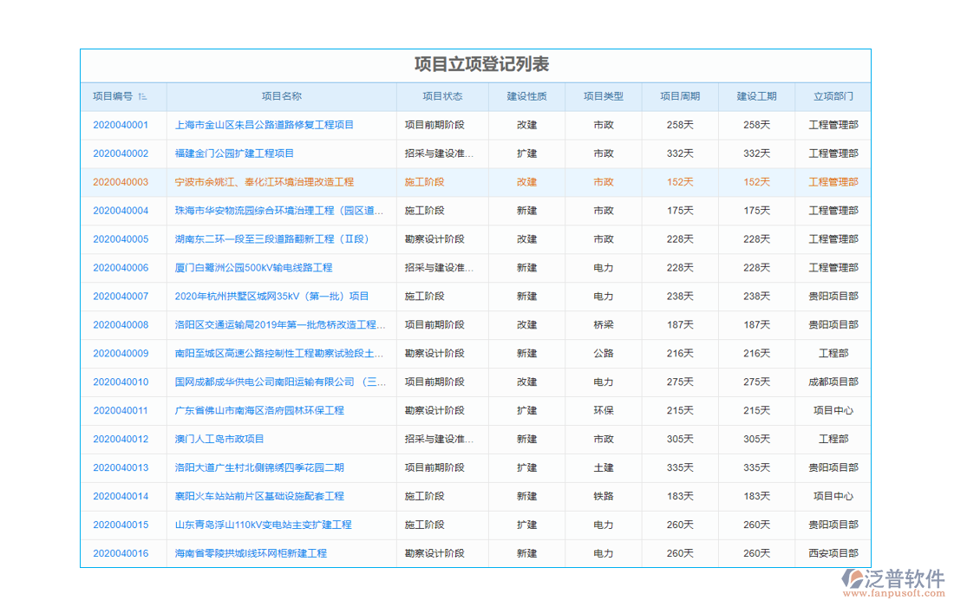Click the 项目周期 column header
Image resolution: width=954 pixels, height=607 pixels.
[x=681, y=96]
